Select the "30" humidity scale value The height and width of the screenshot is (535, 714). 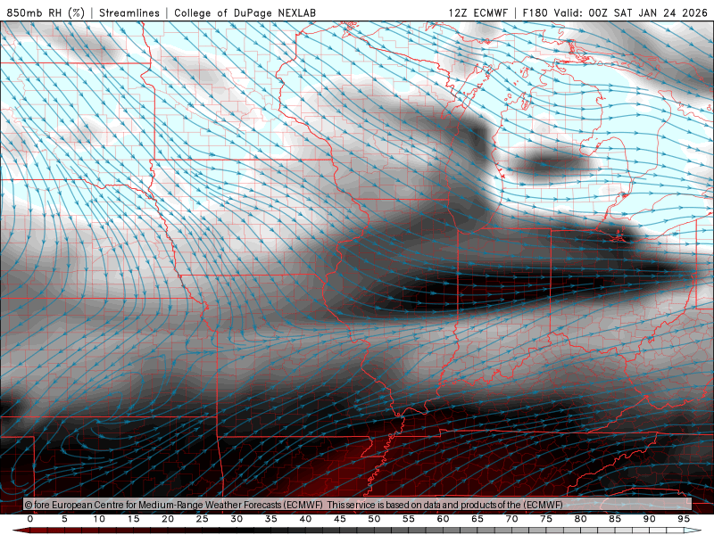coord(237,519)
